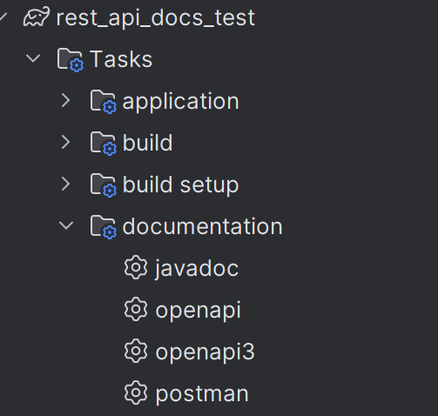Click the build setup folder icon
Image resolution: width=438 pixels, height=416 pixels.
[x=104, y=185]
